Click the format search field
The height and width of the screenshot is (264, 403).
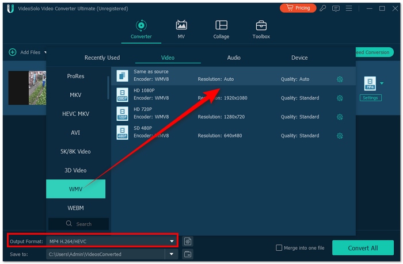click(x=79, y=224)
